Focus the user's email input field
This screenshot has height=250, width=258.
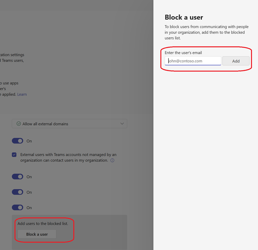pos(193,61)
